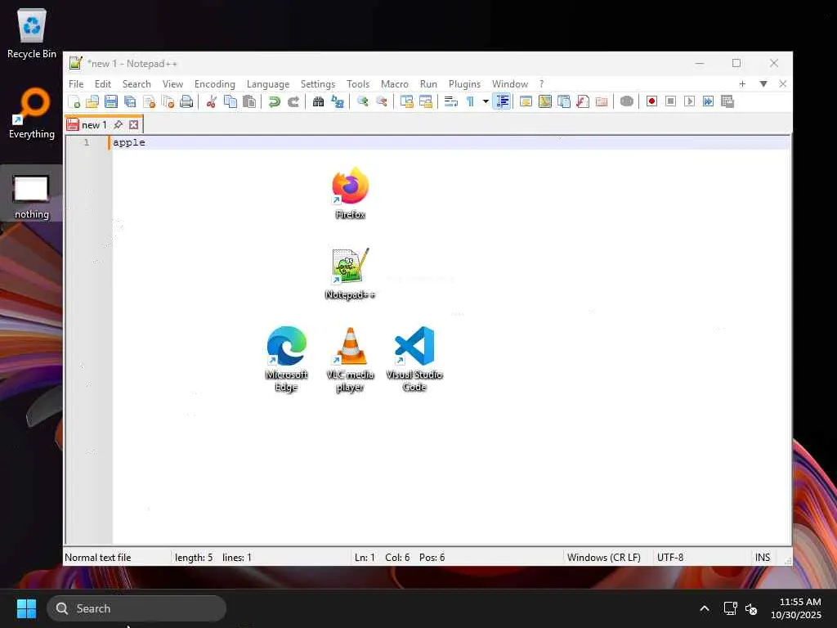Toggle INS insert mode in status bar

point(763,558)
